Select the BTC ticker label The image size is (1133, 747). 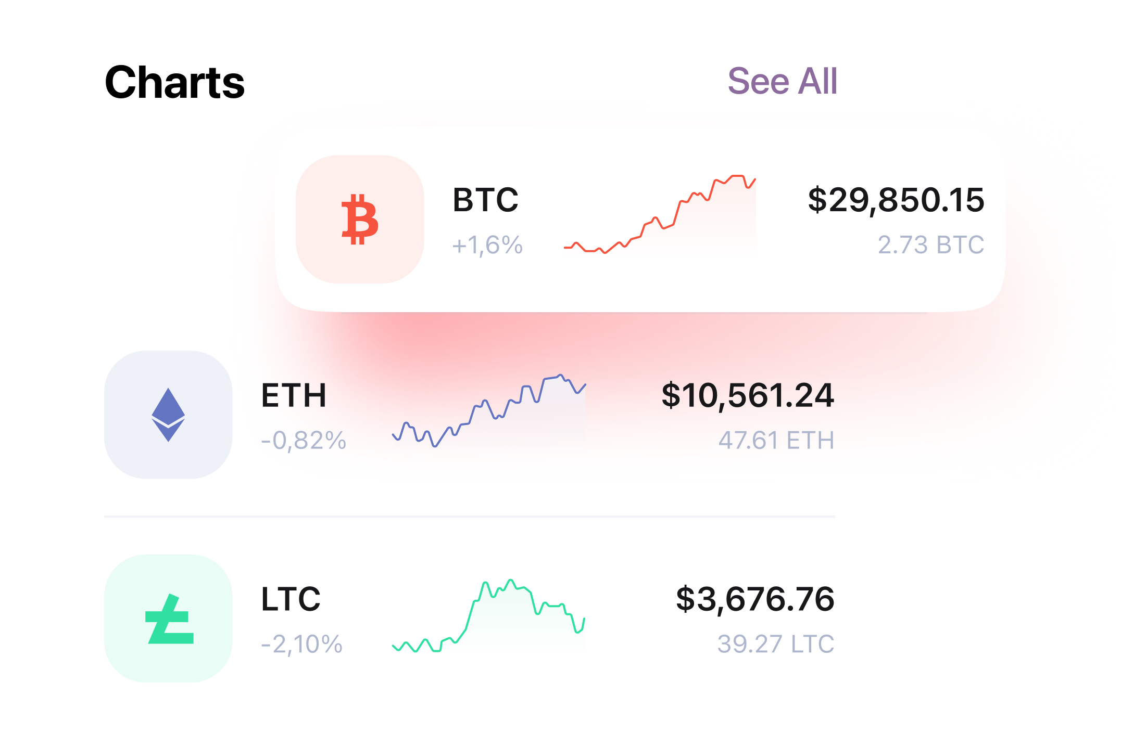[x=485, y=200]
